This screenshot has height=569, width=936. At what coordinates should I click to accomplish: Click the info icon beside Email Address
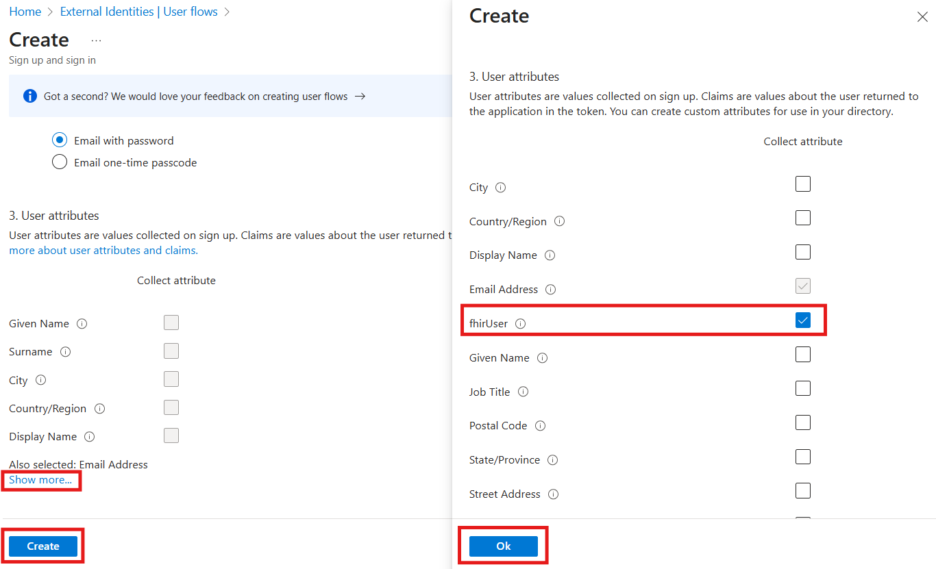[550, 289]
